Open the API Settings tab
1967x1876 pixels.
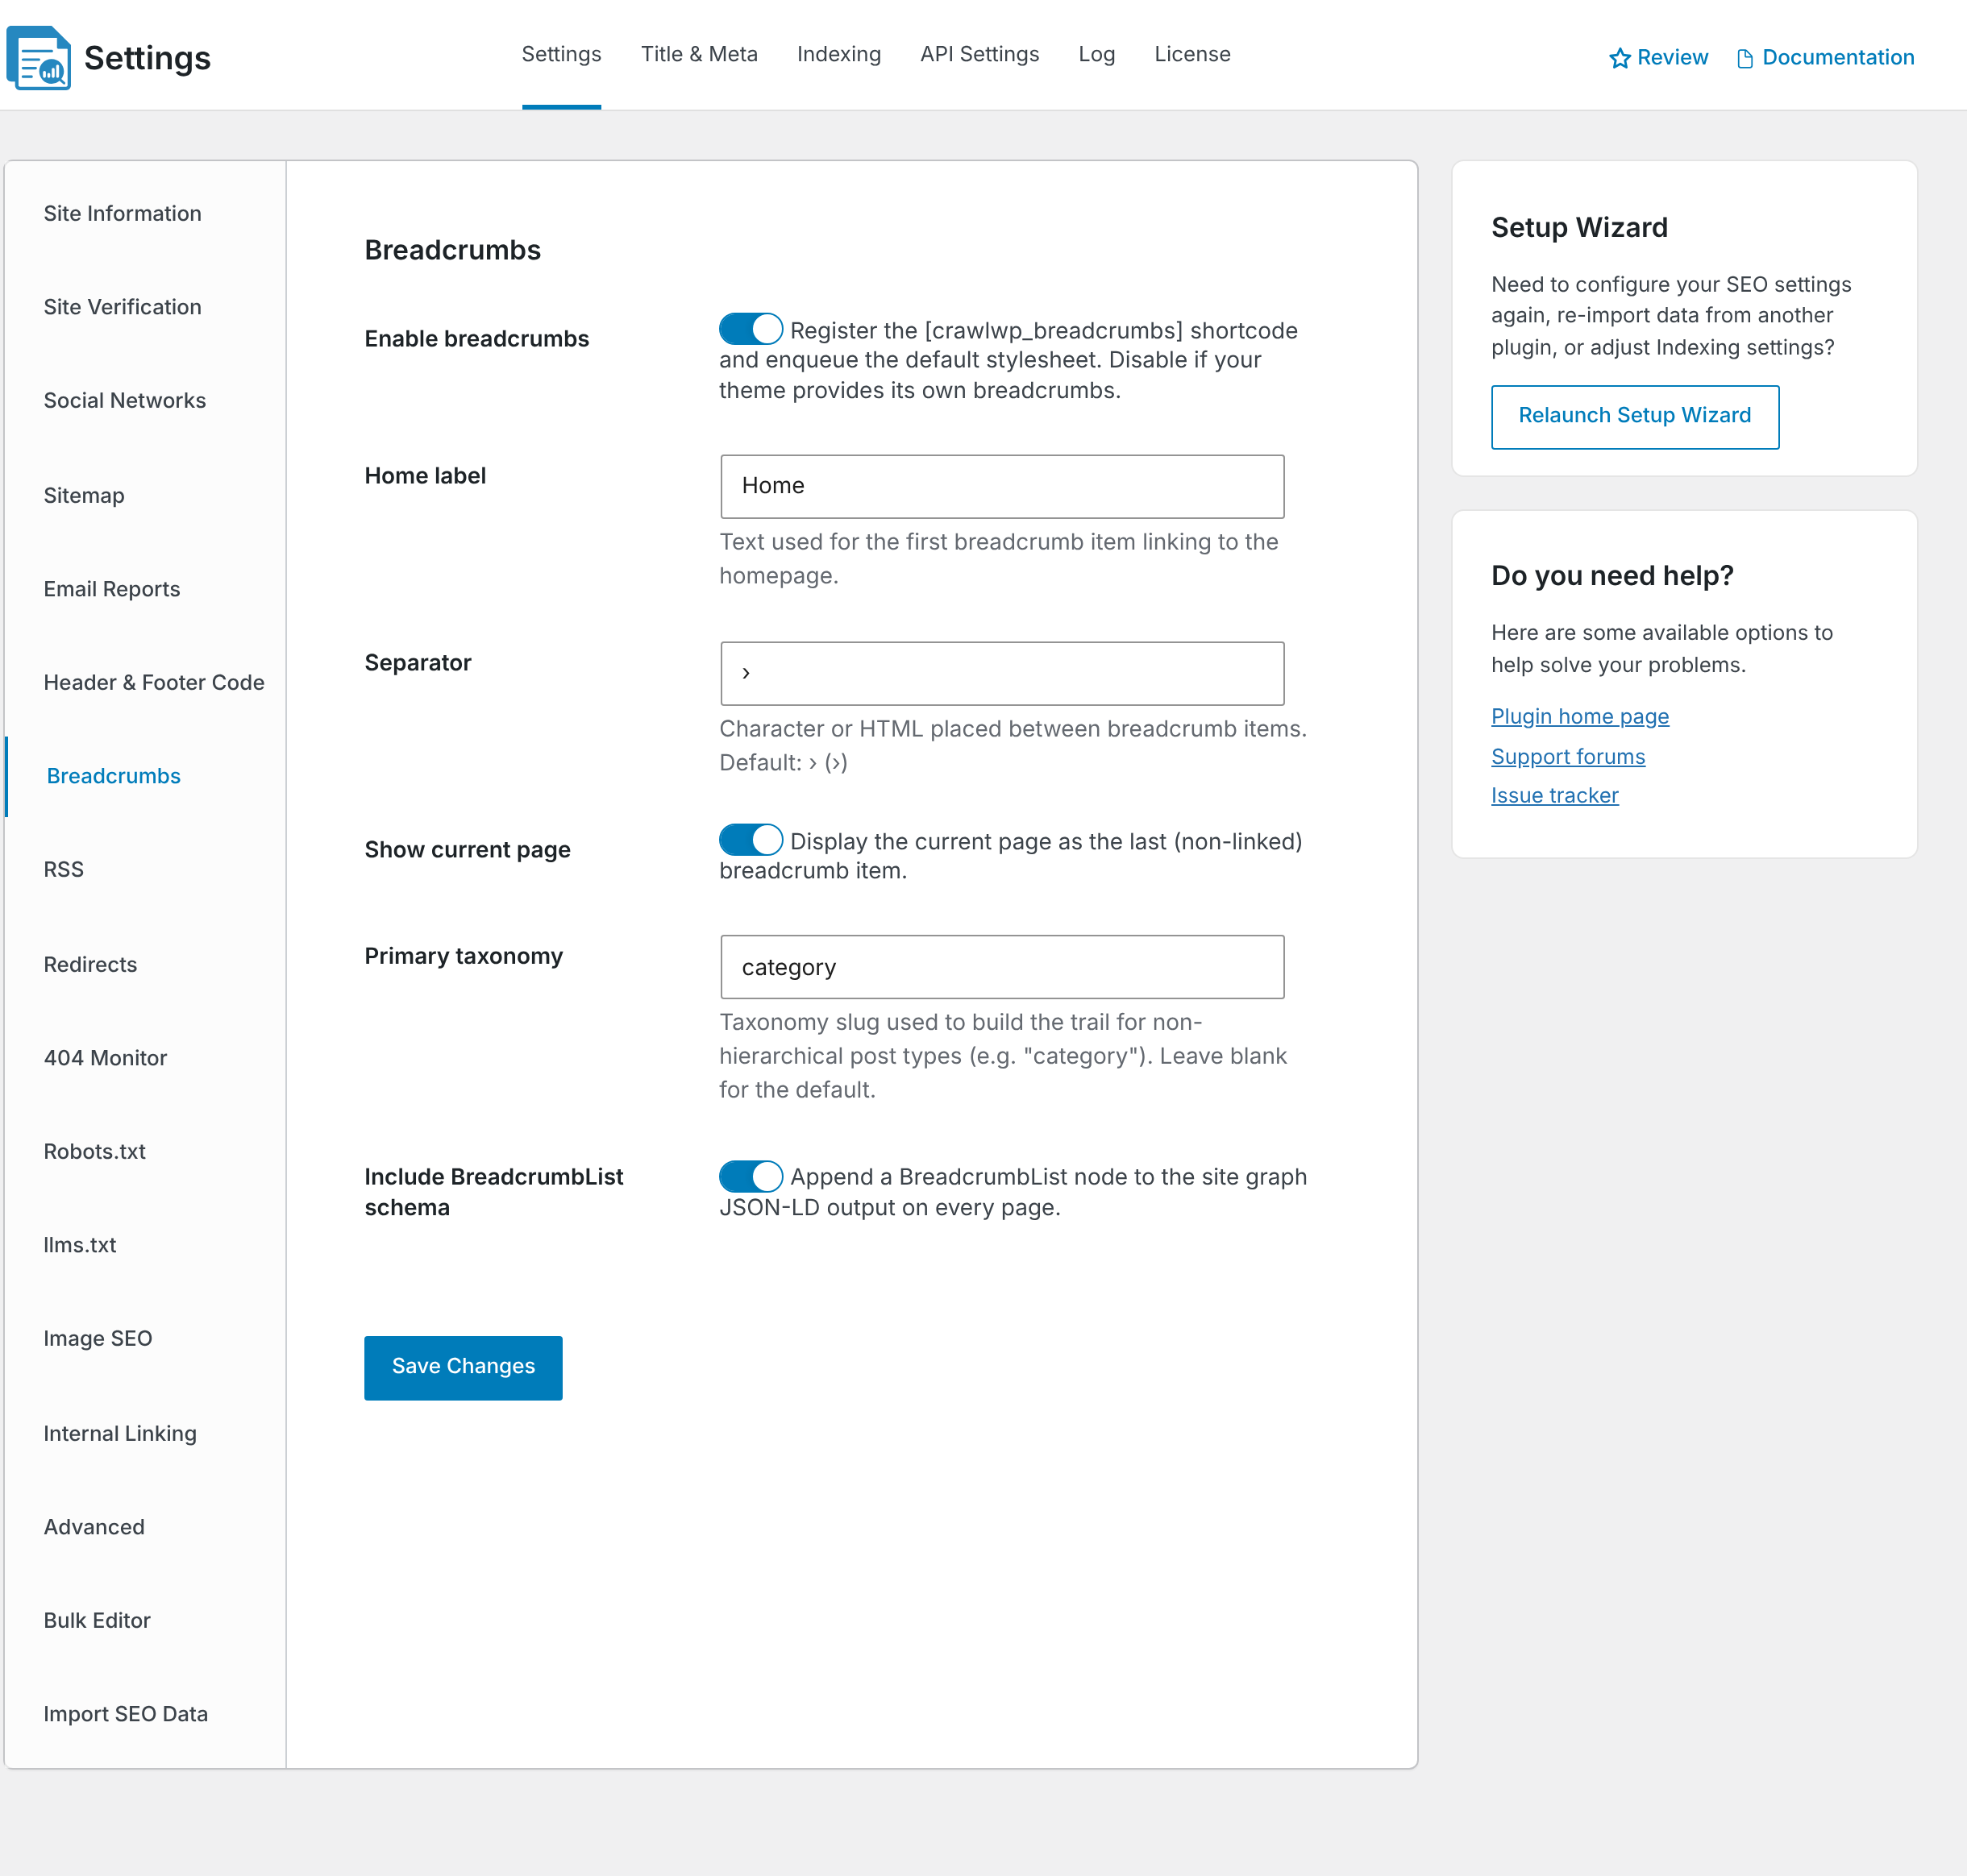coord(979,54)
